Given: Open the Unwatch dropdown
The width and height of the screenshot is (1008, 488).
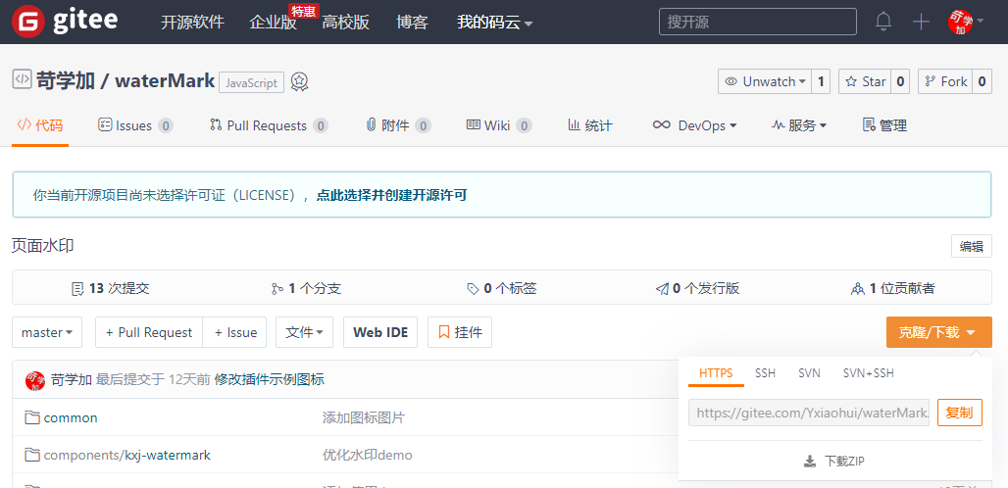Looking at the screenshot, I should pyautogui.click(x=765, y=81).
